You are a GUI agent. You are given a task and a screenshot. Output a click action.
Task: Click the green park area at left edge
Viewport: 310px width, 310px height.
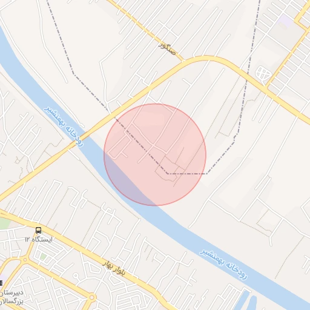coord(5,223)
